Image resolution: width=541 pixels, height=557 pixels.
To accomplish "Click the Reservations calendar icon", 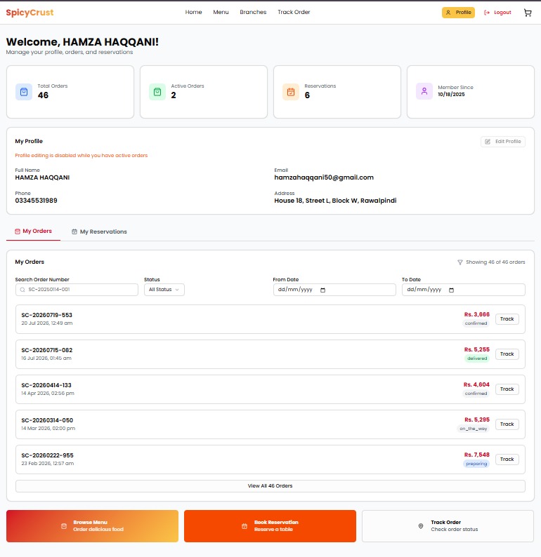I will tap(291, 92).
